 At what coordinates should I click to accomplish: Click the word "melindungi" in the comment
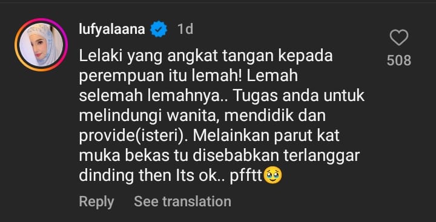tap(120, 117)
